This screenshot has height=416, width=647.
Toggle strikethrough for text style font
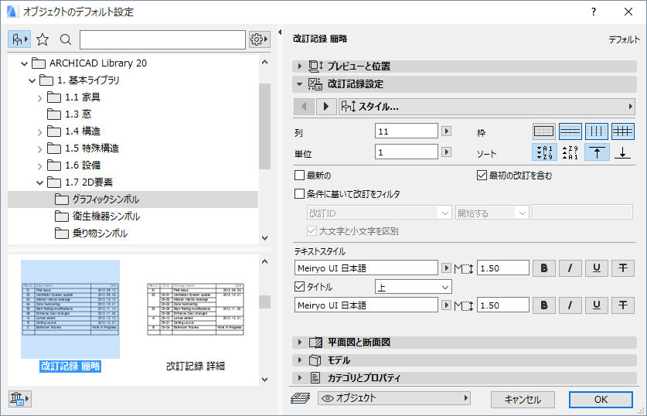tap(623, 268)
